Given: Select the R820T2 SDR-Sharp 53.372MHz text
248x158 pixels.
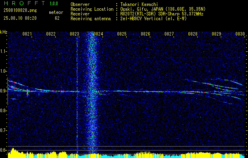Looking at the screenshot, I should 162,14.
